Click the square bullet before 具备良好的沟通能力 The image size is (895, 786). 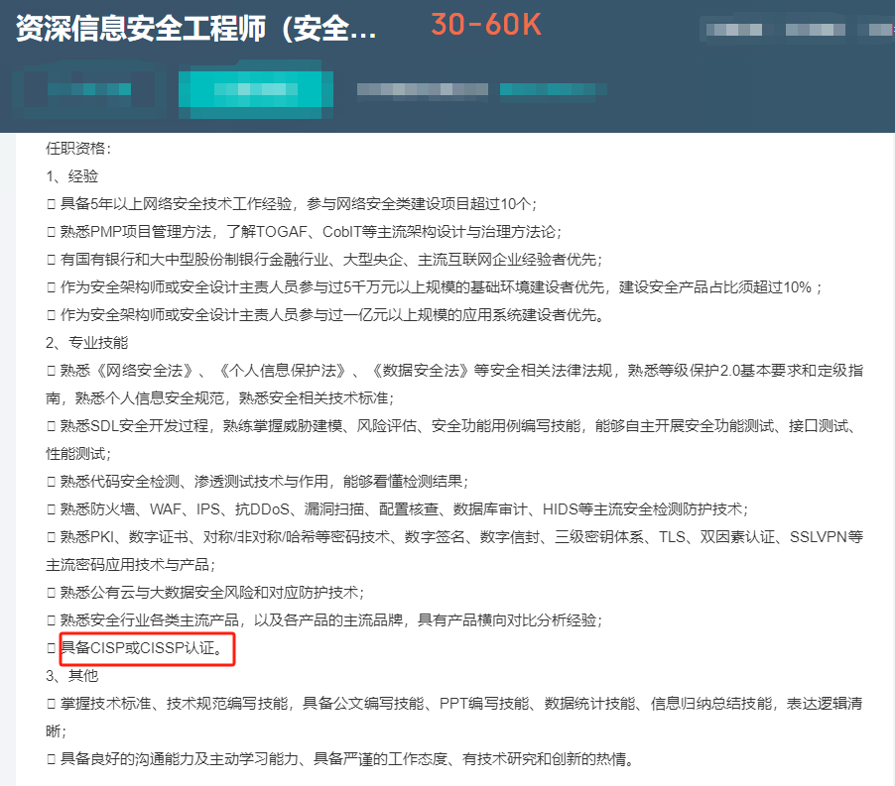[51, 759]
